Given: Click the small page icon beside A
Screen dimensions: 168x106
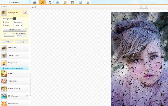Looking at the screenshot, I should click(x=35, y=7).
